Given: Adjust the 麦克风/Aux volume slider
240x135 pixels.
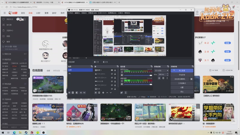Looking at the screenshot, I should (138, 75).
